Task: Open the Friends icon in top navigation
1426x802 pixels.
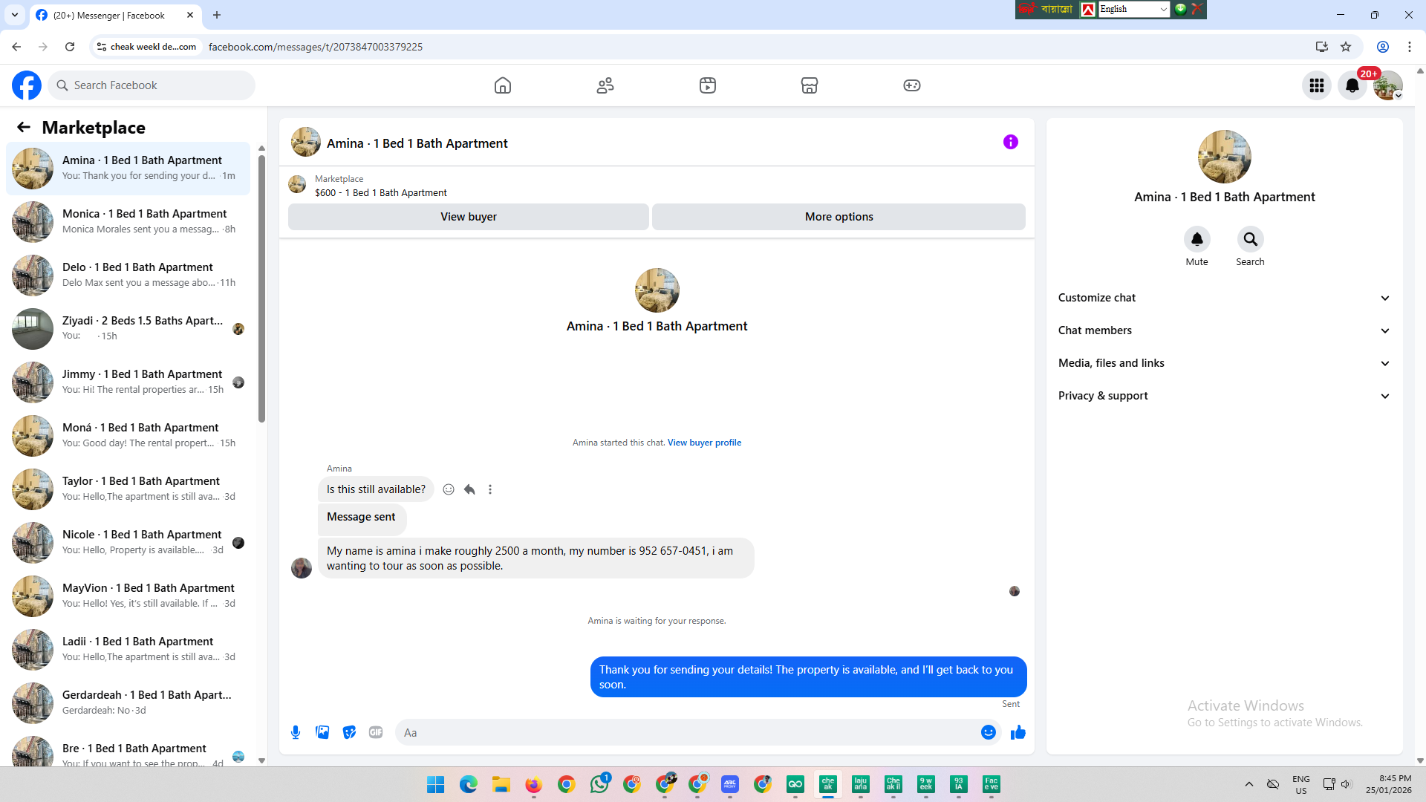Action: click(605, 85)
